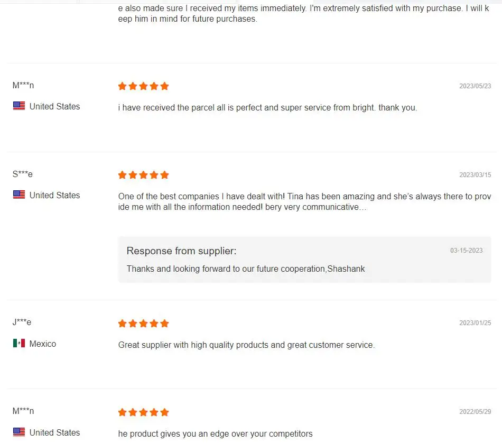The height and width of the screenshot is (443, 502).
Task: Click the supplier reply mentioning Shashank
Action: pyautogui.click(x=246, y=269)
